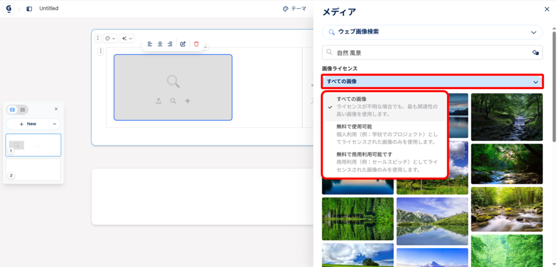Toggle the sidebar panel icon beside Untitled
557x267 pixels.
pyautogui.click(x=29, y=9)
